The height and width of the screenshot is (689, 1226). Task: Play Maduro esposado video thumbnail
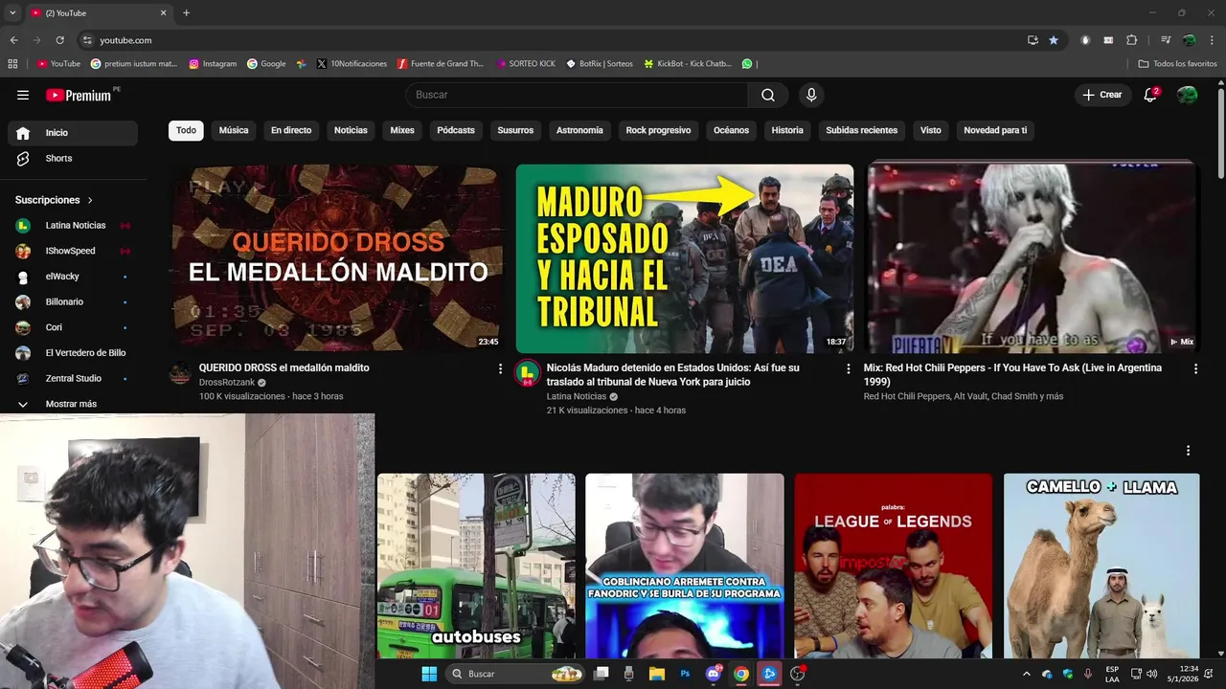point(685,258)
